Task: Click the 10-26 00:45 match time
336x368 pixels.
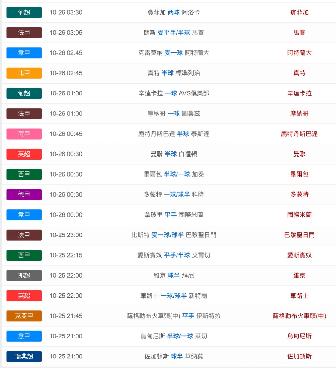Action: (x=66, y=134)
